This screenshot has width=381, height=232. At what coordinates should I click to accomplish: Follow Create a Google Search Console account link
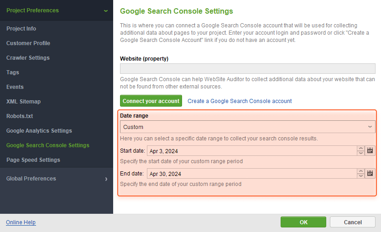240,101
